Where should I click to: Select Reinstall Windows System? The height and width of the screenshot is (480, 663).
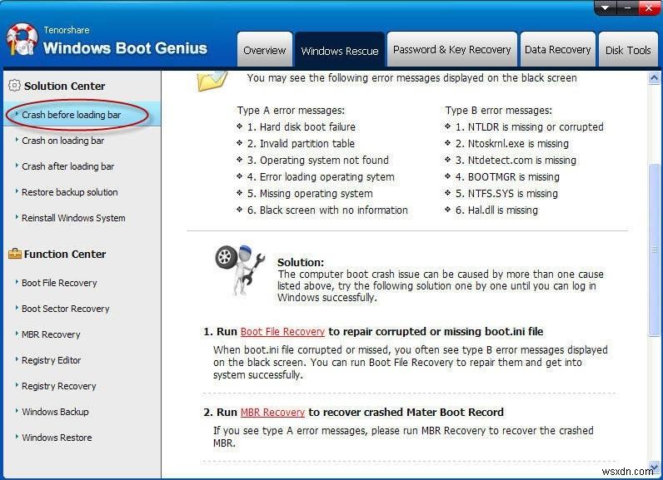pyautogui.click(x=73, y=218)
